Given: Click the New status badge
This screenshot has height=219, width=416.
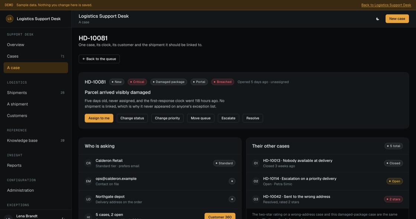Looking at the screenshot, I should pyautogui.click(x=117, y=82).
